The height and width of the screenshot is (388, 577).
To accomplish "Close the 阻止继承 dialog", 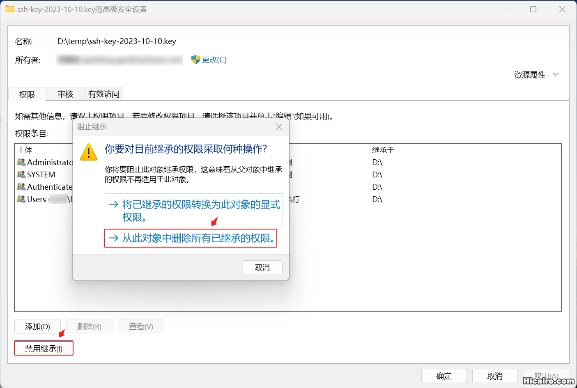I will coord(279,127).
